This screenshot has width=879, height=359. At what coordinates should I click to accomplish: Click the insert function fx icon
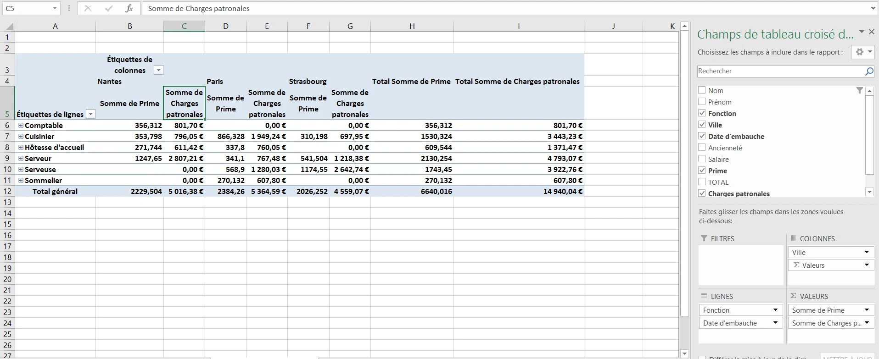129,8
